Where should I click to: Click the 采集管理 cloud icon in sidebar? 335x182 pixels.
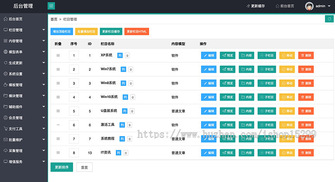pyautogui.click(x=5, y=151)
